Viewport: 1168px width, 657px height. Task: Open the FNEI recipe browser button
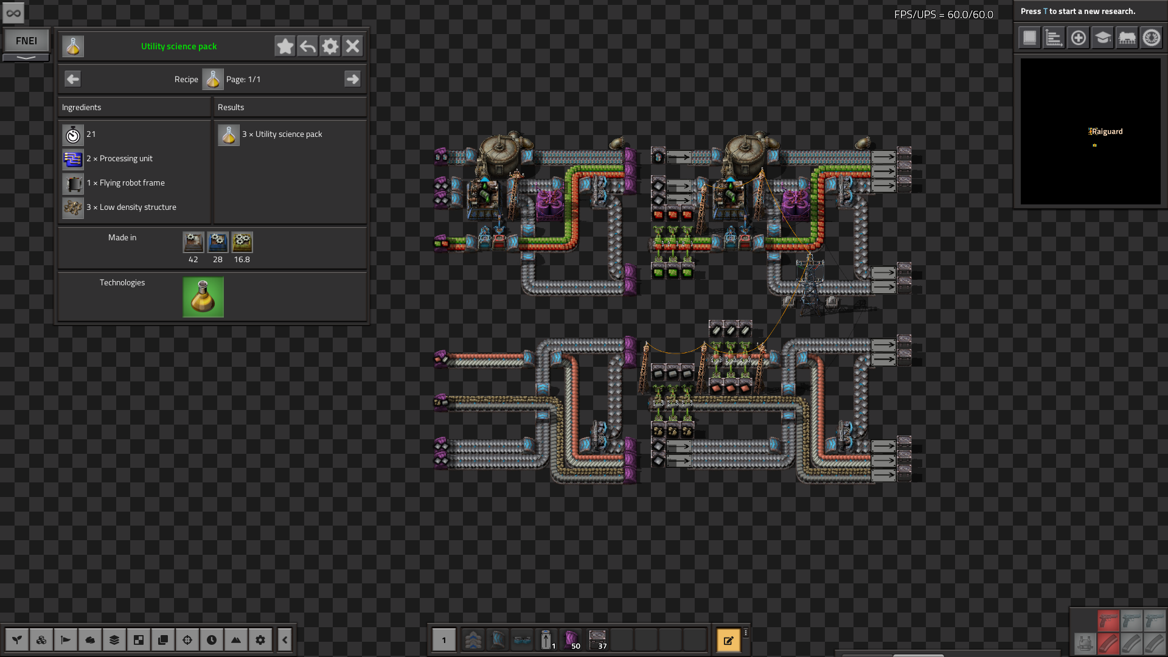point(26,40)
